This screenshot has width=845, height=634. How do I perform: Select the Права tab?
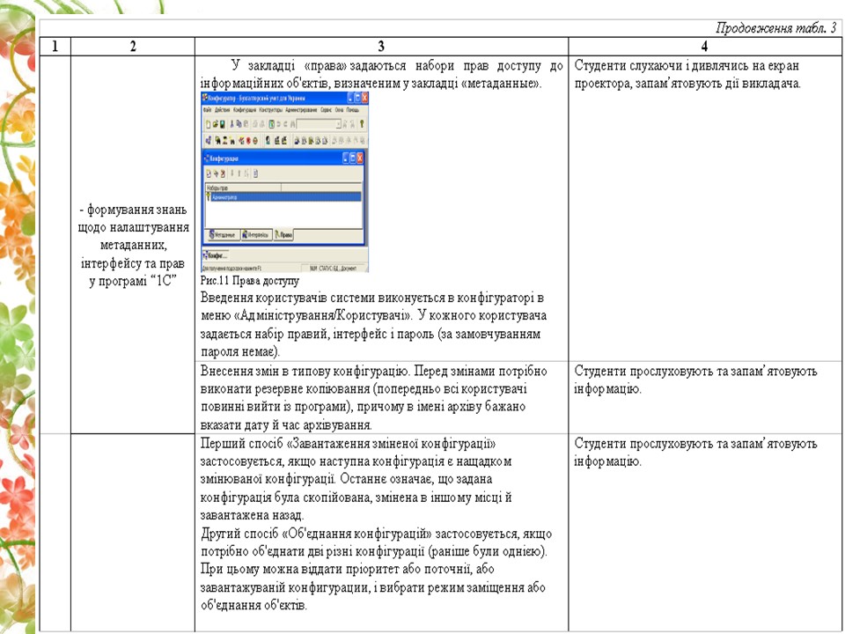click(x=284, y=235)
